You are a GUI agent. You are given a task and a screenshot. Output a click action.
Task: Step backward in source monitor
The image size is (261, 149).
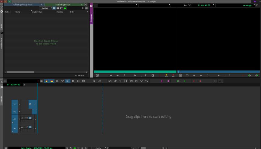coord(111,75)
